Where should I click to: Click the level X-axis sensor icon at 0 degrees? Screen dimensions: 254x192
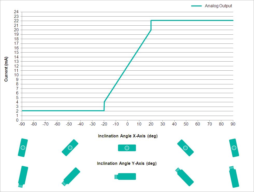pos(127,148)
